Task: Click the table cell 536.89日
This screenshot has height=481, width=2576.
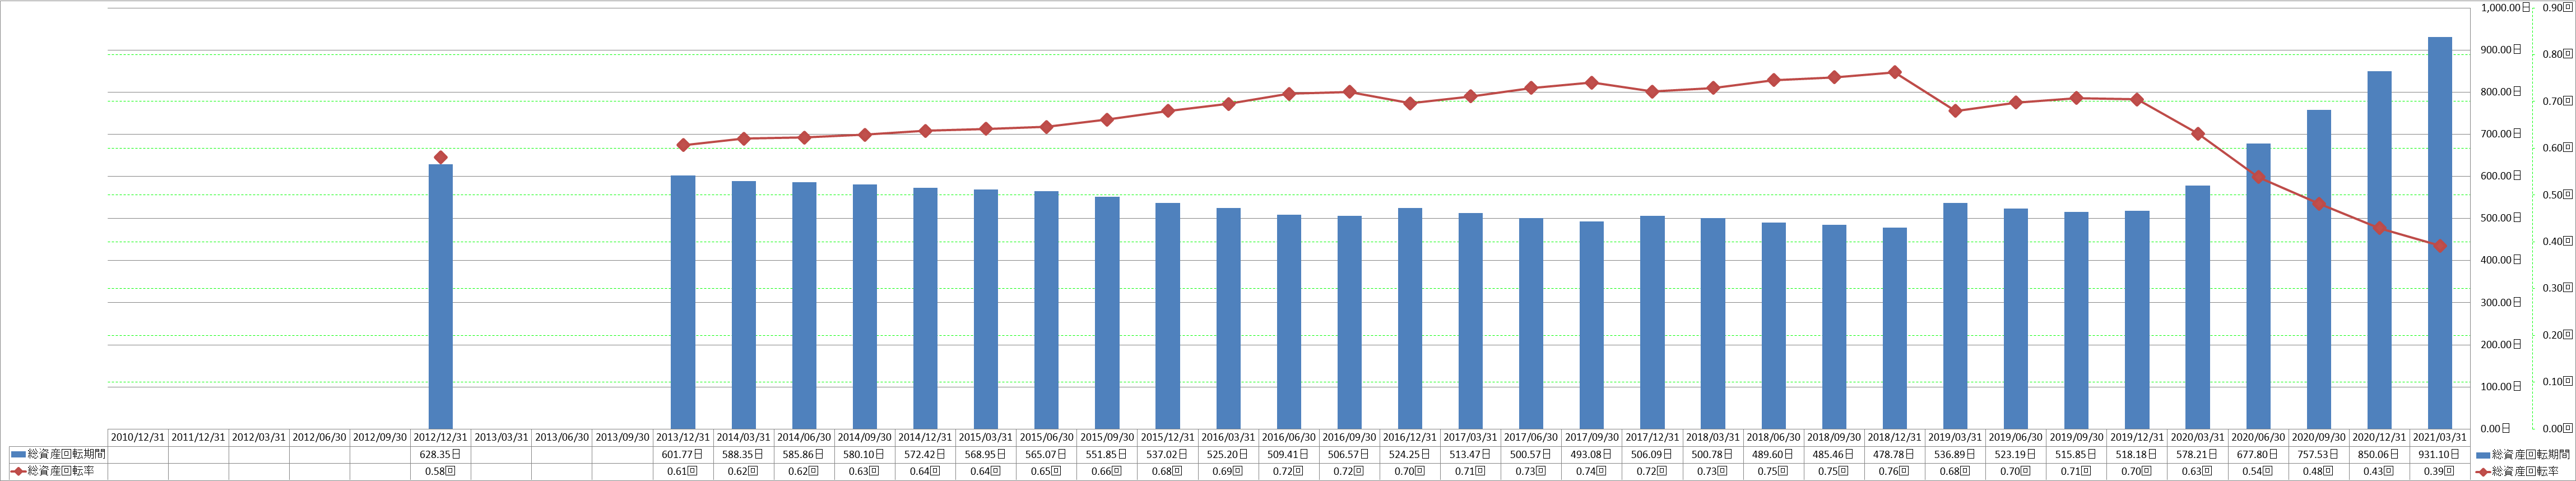Action: click(1955, 454)
